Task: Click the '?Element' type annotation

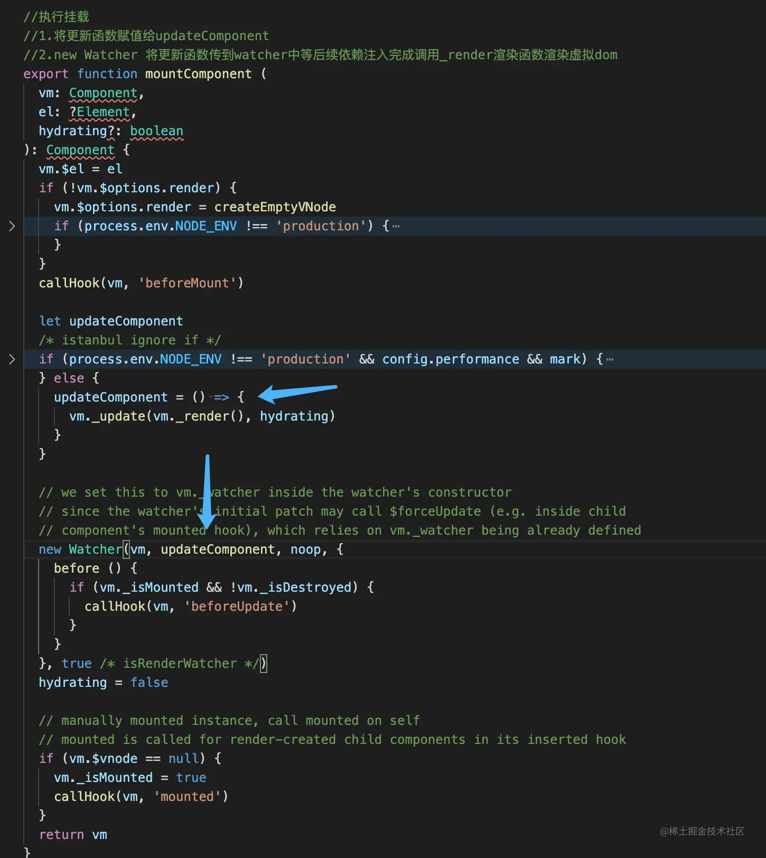Action: tap(100, 112)
